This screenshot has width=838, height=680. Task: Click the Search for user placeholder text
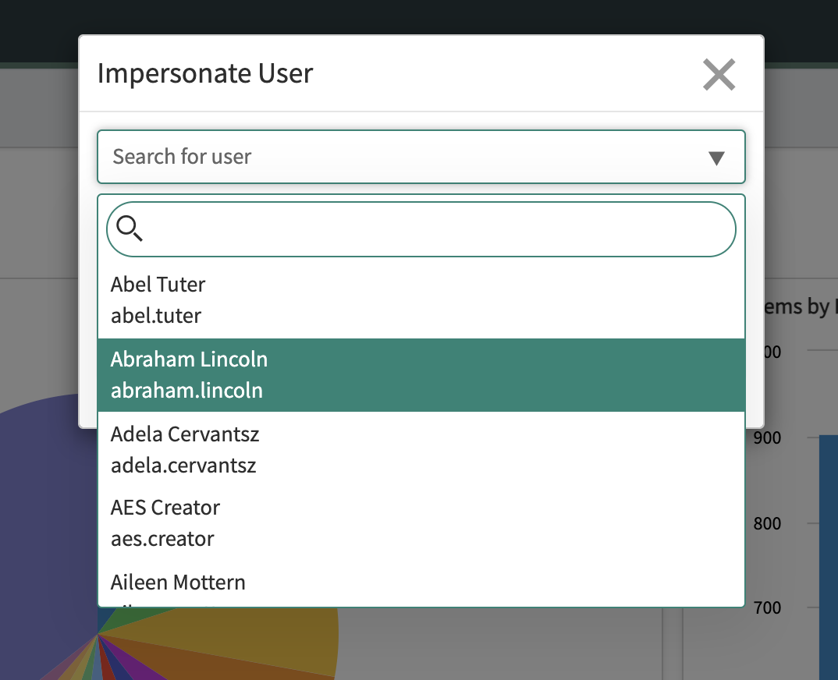(182, 157)
